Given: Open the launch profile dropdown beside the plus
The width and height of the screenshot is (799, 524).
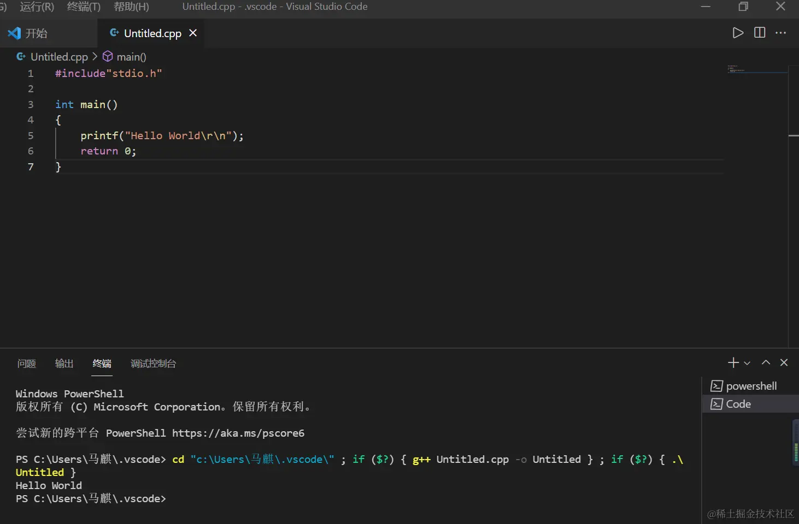Looking at the screenshot, I should point(747,363).
